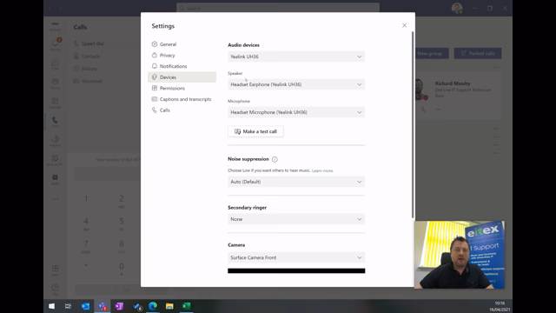Expand the Microphone dropdown
This screenshot has width=556, height=313.
tap(296, 112)
